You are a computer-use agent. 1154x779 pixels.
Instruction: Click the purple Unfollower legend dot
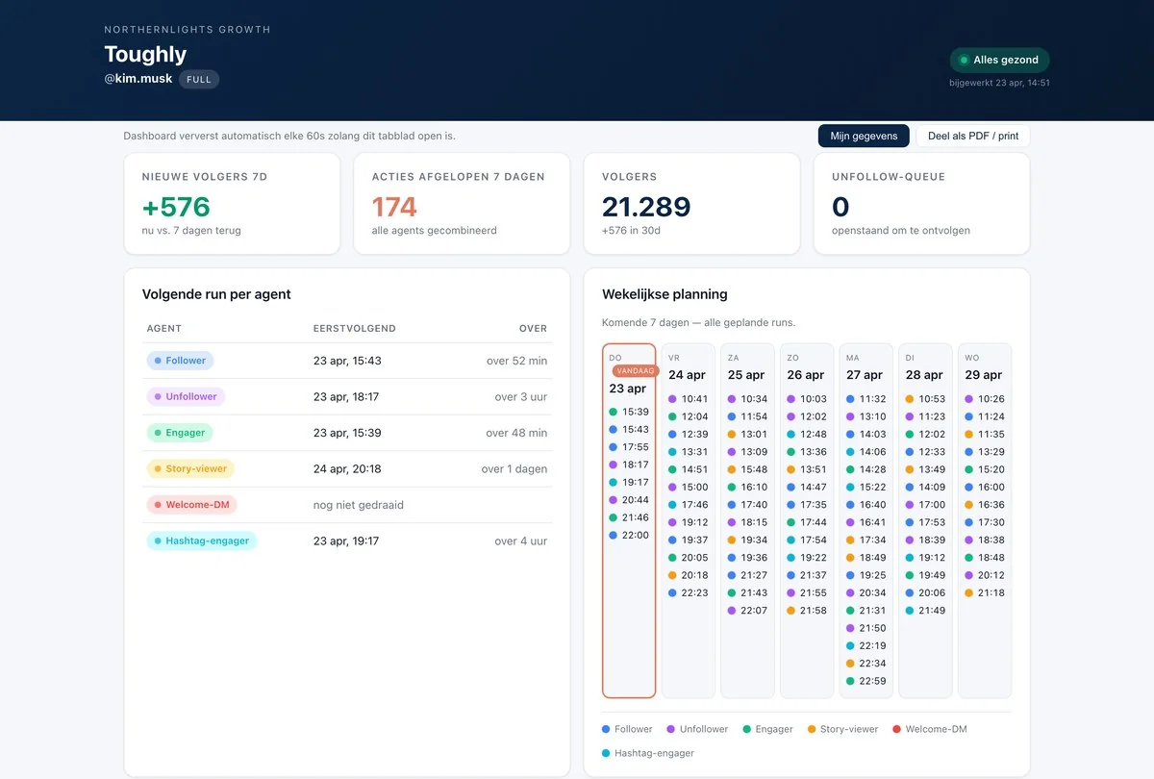671,729
